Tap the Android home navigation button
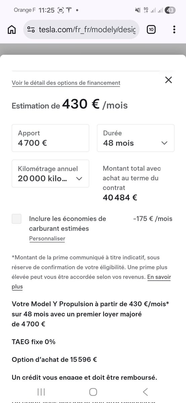Screen dimensions: 186x403 coord(93,392)
